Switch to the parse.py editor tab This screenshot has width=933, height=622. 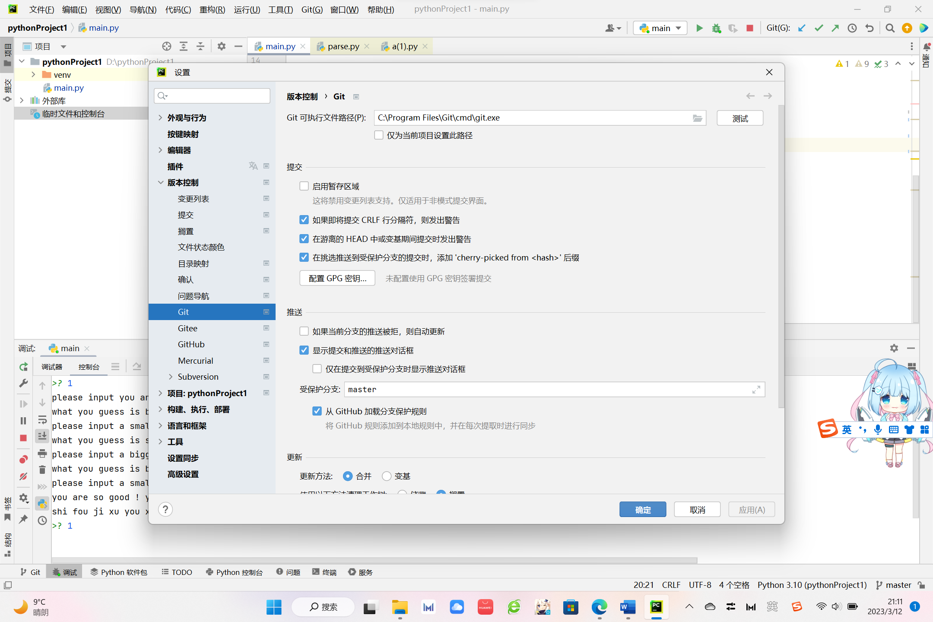[343, 46]
